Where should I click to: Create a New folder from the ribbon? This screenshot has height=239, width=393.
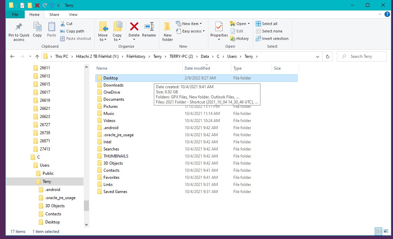pyautogui.click(x=167, y=31)
